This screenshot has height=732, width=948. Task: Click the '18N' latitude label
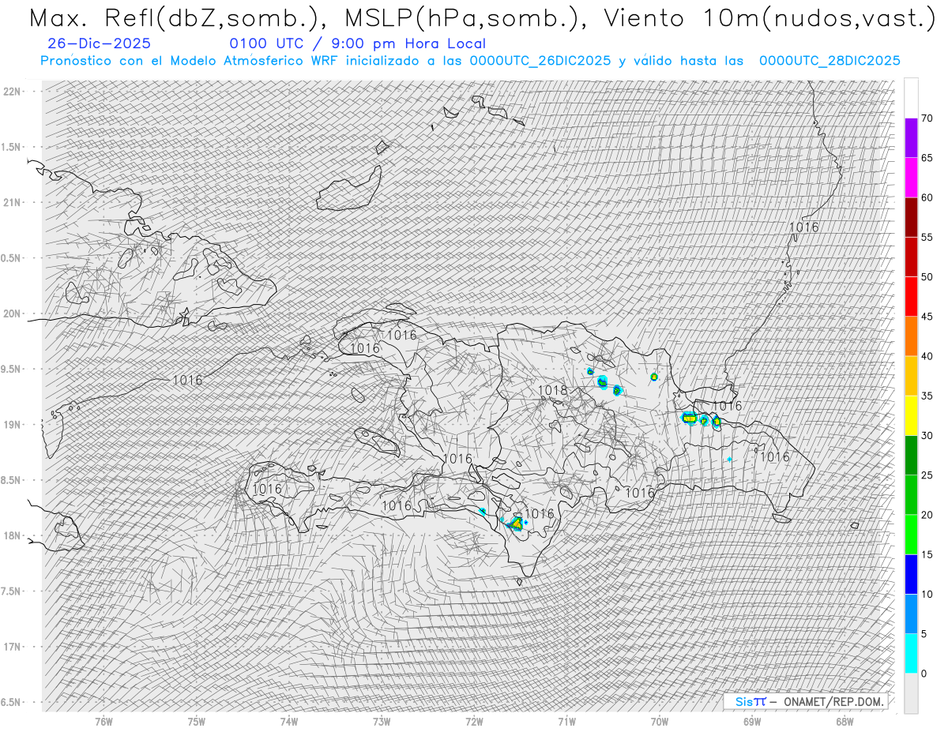click(13, 535)
